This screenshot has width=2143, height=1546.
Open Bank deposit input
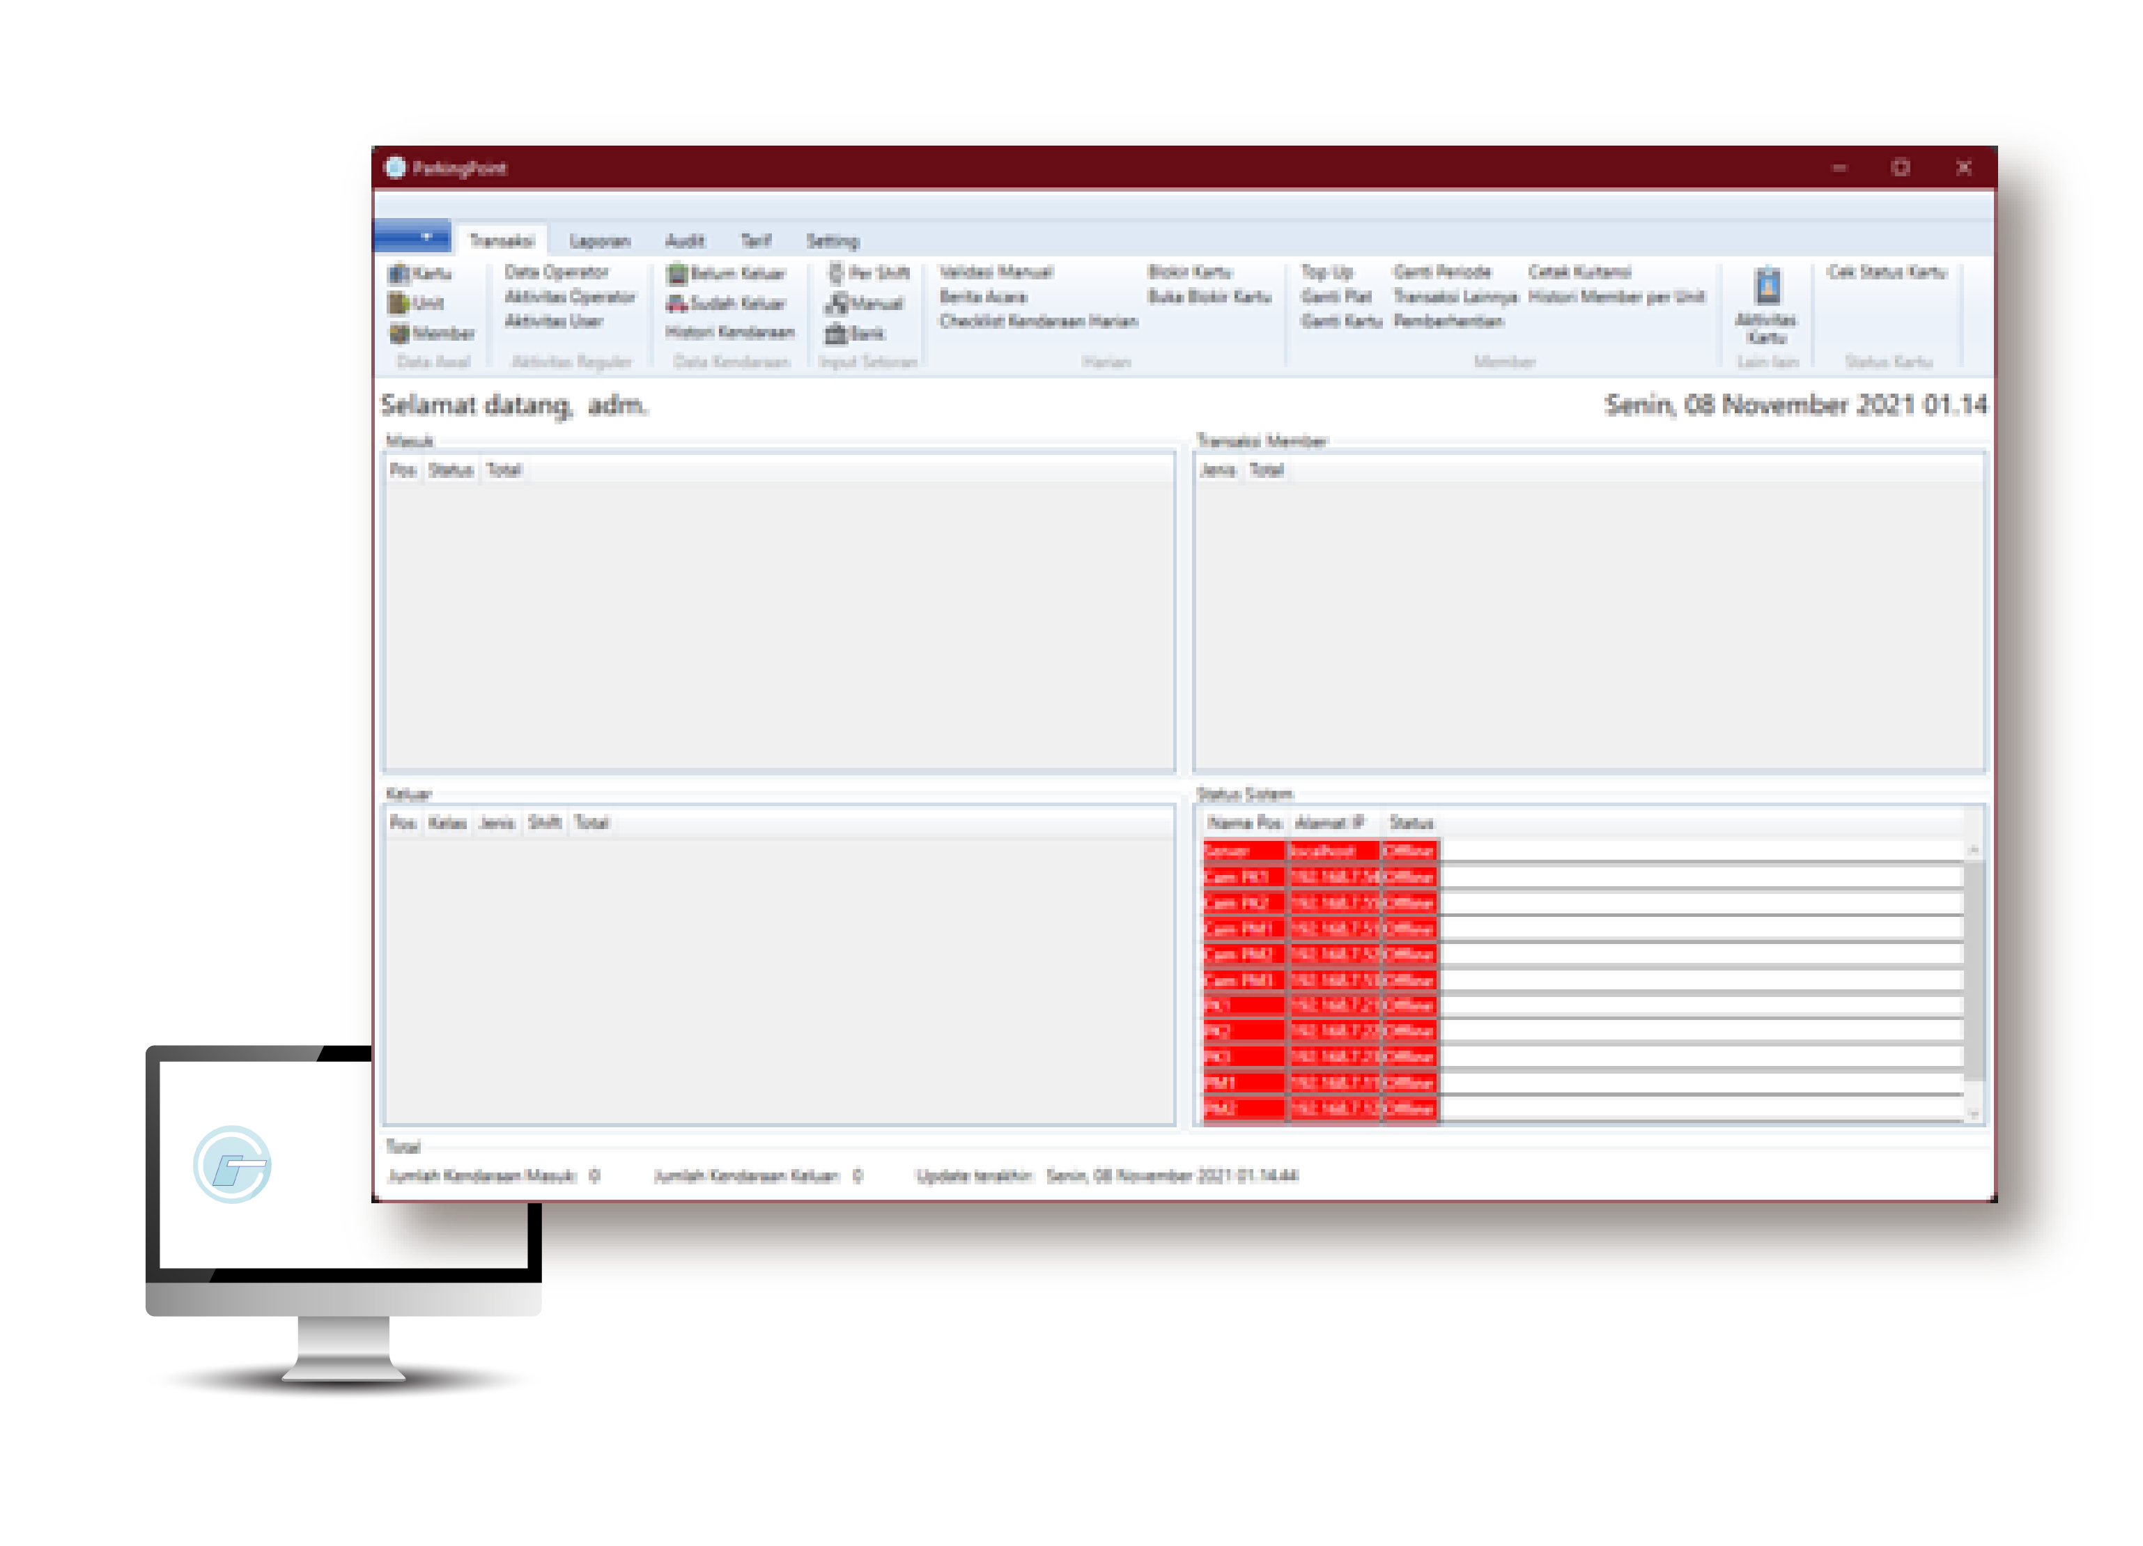[x=854, y=334]
